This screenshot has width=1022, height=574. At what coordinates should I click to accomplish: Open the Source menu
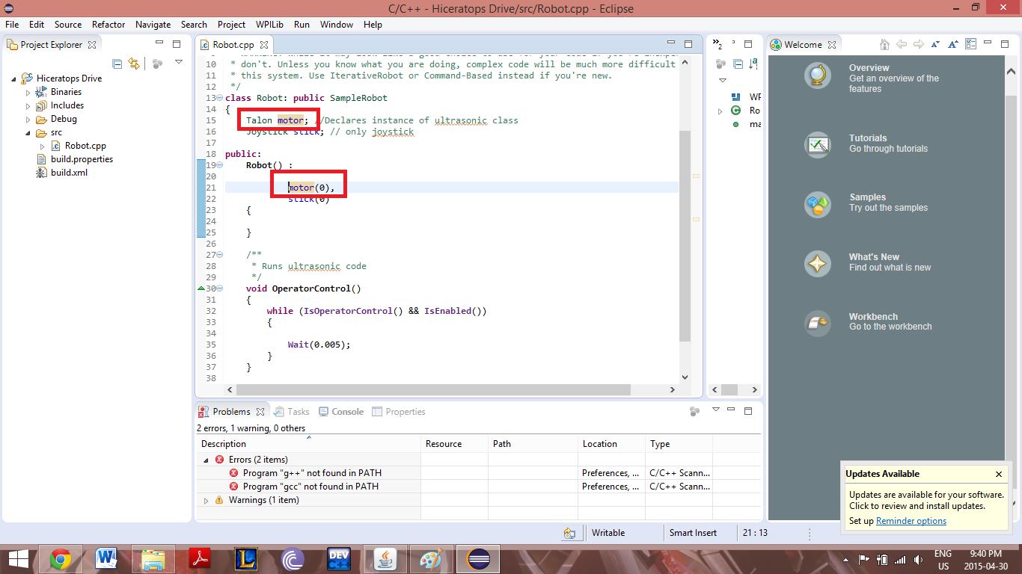coord(68,25)
